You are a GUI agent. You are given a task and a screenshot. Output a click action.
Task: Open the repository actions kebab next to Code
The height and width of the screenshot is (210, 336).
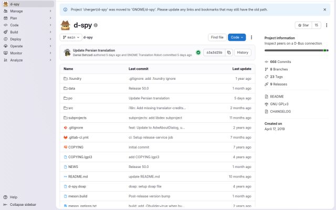tap(251, 37)
